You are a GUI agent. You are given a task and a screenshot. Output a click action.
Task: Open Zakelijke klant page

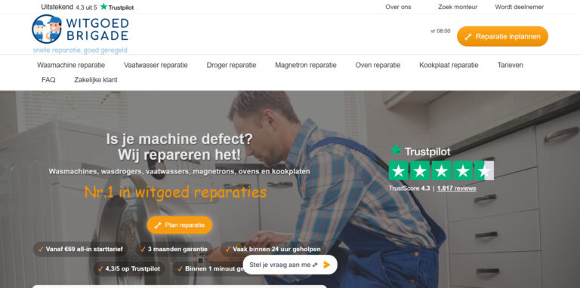pos(96,80)
